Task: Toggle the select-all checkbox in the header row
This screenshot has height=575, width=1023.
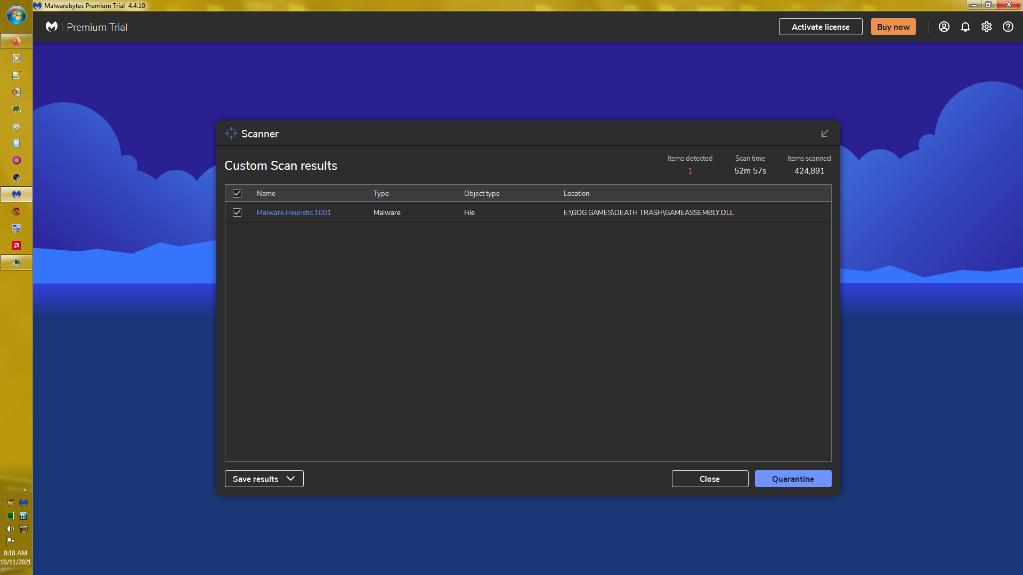Action: [x=237, y=193]
